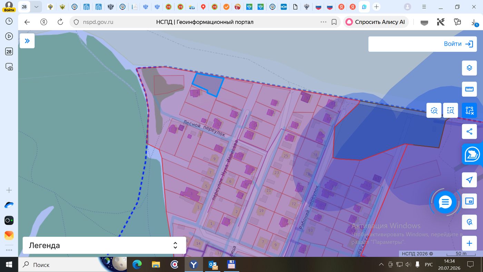Open a new browser tab
The image size is (483, 272).
pyautogui.click(x=376, y=7)
